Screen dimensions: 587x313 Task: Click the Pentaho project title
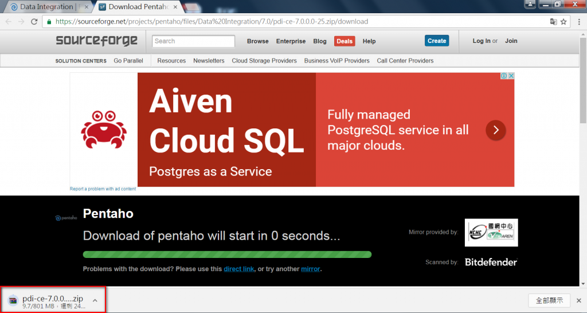tap(108, 213)
